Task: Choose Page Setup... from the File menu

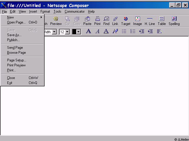Action: click(22, 60)
